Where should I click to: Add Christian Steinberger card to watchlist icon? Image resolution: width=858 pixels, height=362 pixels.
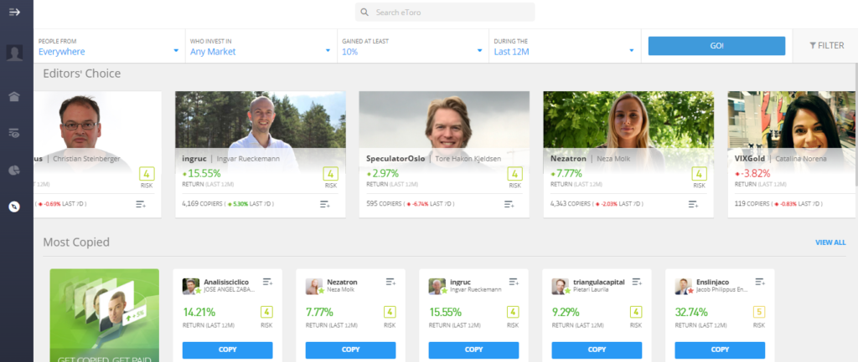click(141, 204)
